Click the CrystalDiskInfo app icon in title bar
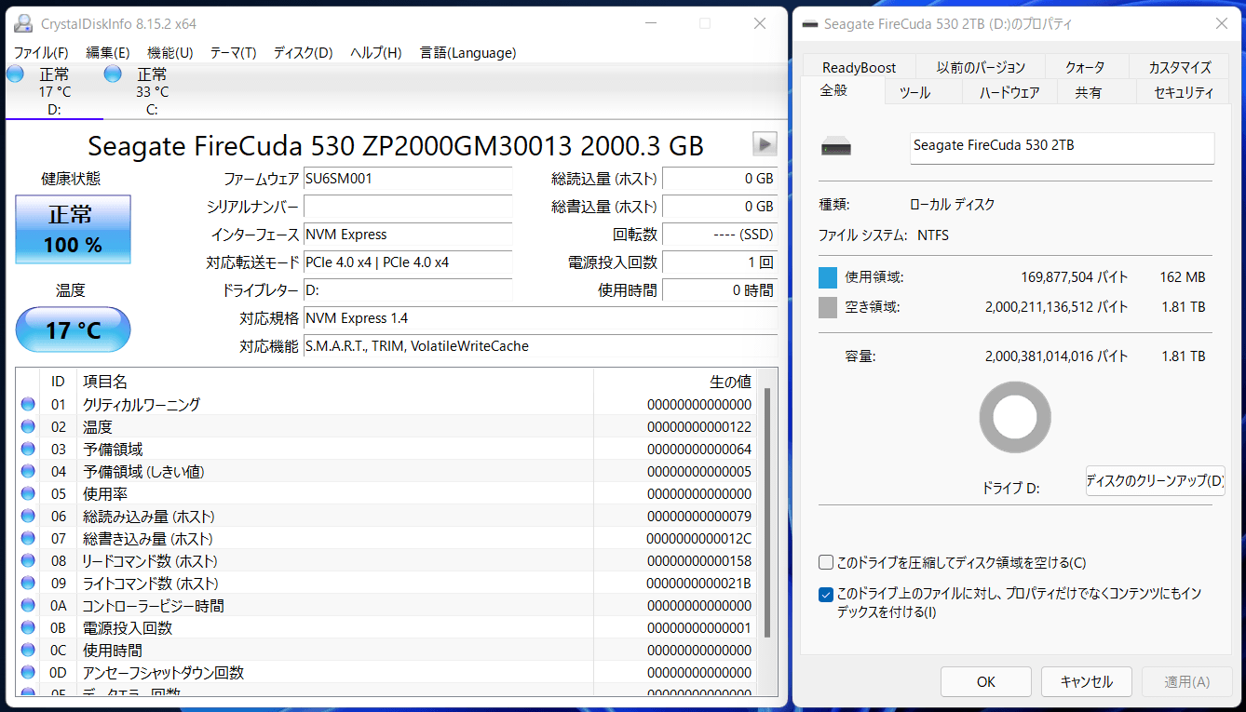 [24, 23]
